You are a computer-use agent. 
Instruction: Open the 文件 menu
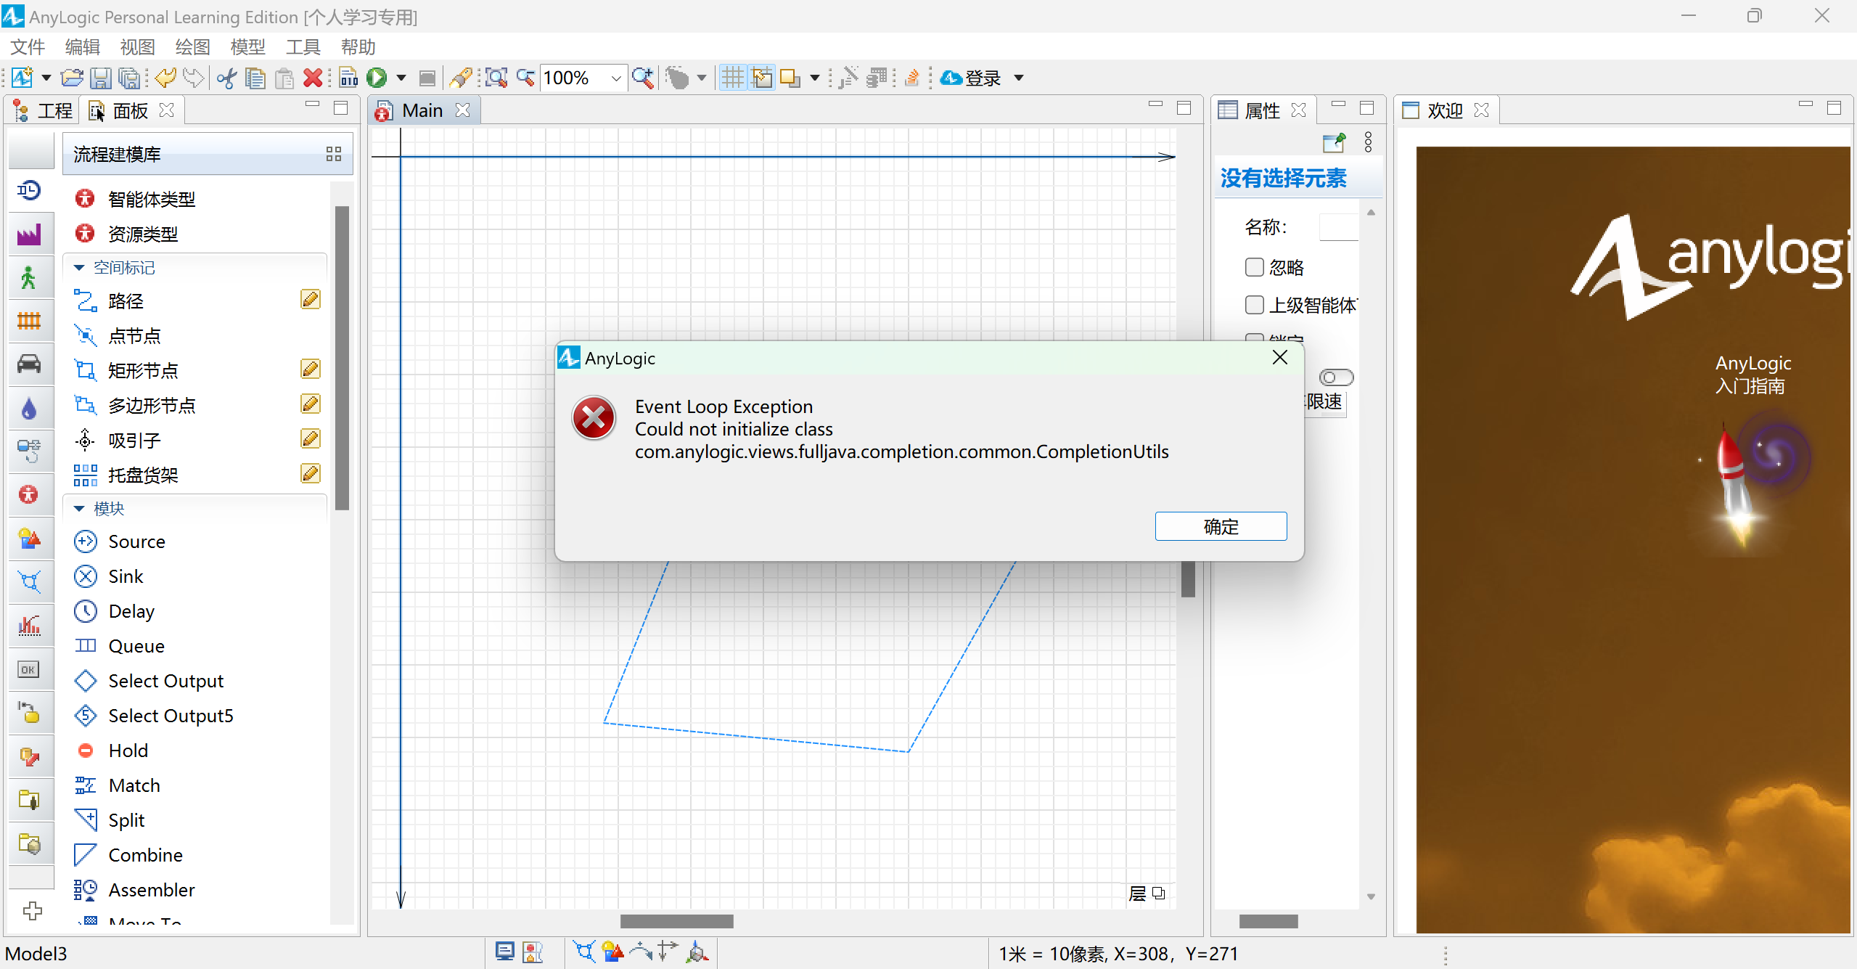[x=28, y=47]
